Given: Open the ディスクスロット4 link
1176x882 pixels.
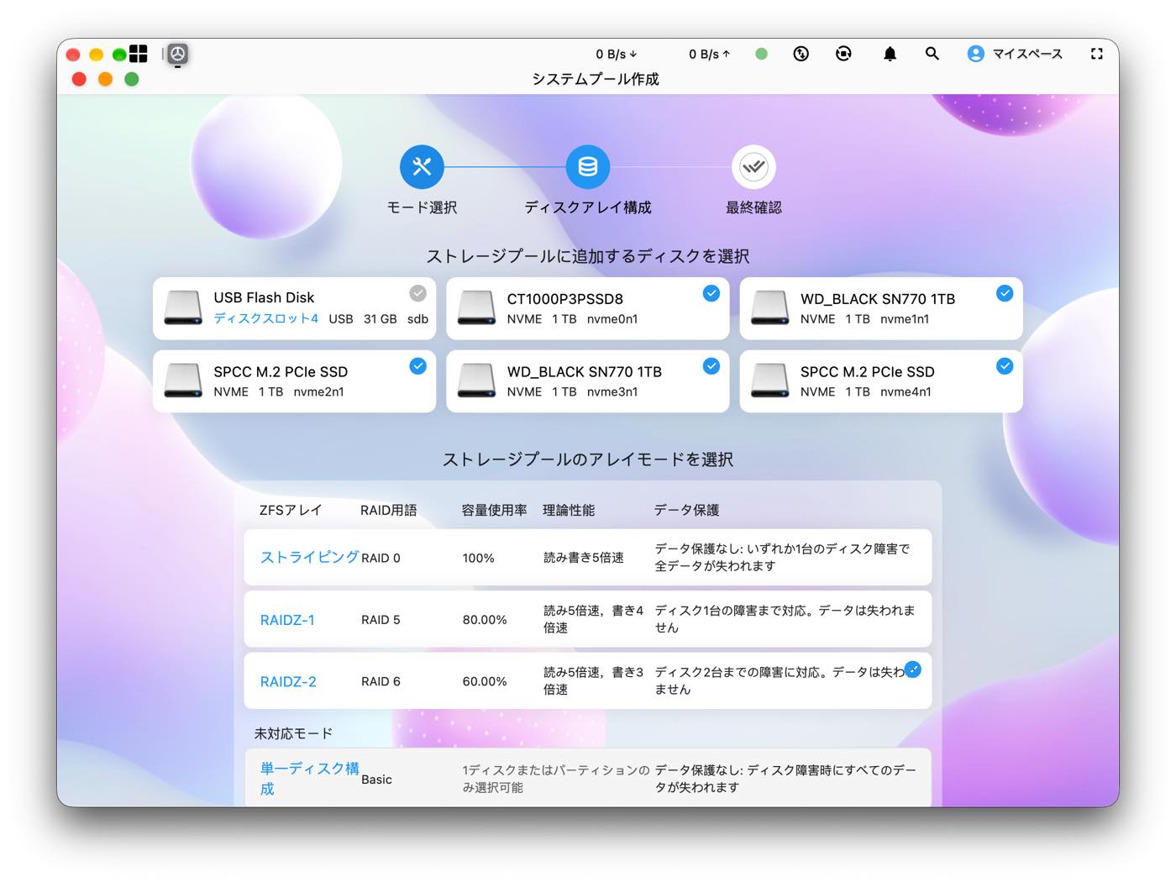Looking at the screenshot, I should 265,318.
